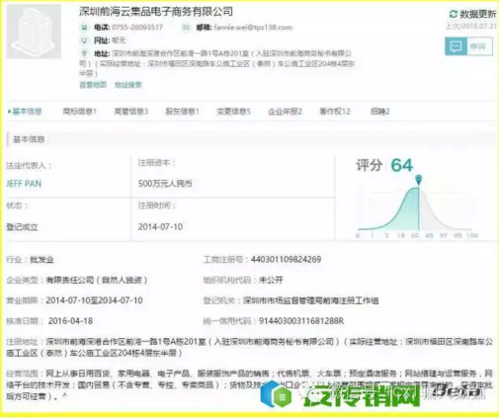Collapse the business scope caret ^
The width and height of the screenshot is (499, 418).
point(64,395)
